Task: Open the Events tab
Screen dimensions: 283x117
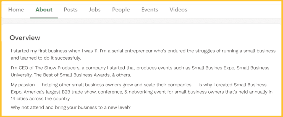Action: pyautogui.click(x=150, y=10)
